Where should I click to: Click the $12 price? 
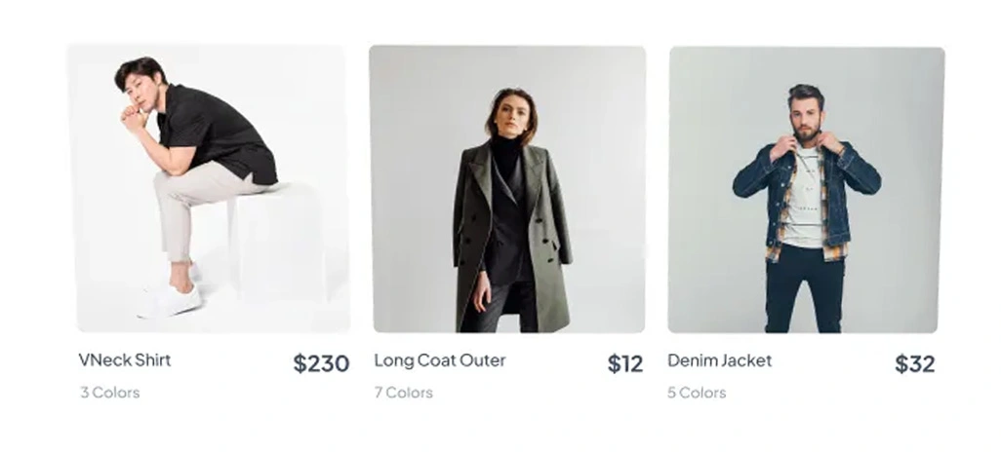pos(625,363)
